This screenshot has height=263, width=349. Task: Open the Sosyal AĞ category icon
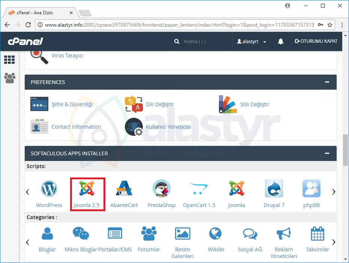coord(250,234)
